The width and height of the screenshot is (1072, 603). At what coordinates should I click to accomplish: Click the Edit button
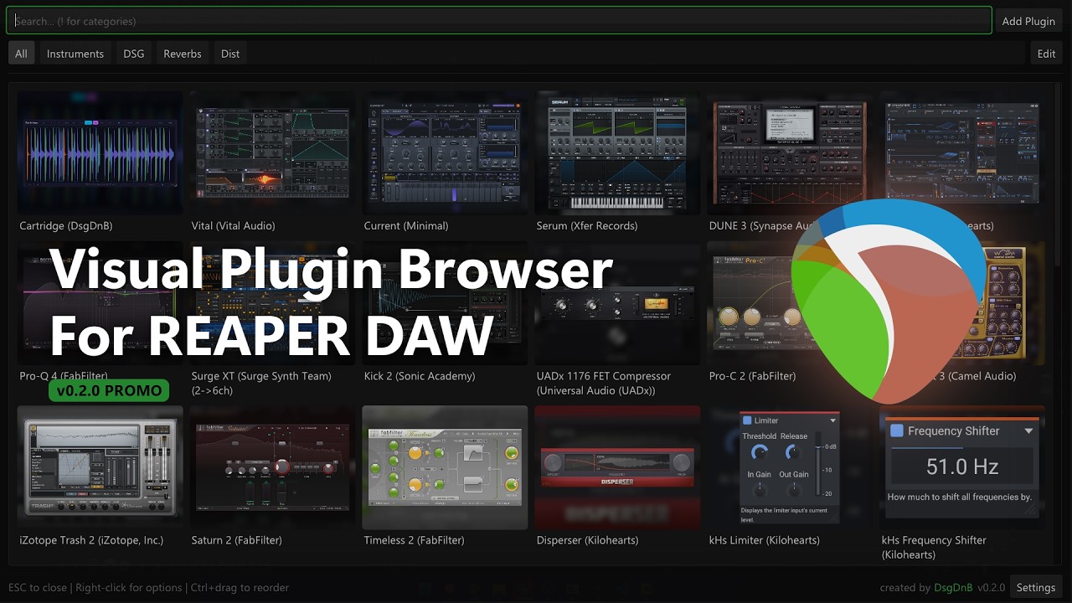pos(1047,54)
